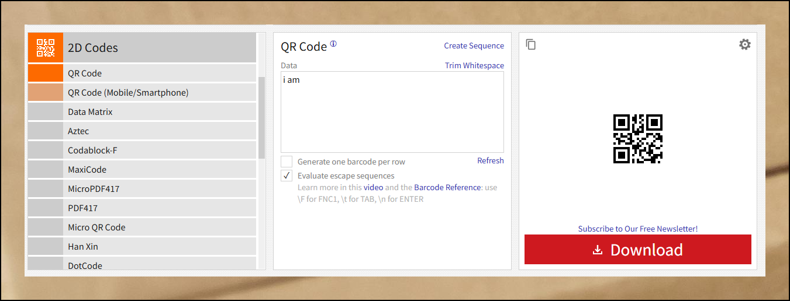Select Micro QR Code entry

[142, 227]
